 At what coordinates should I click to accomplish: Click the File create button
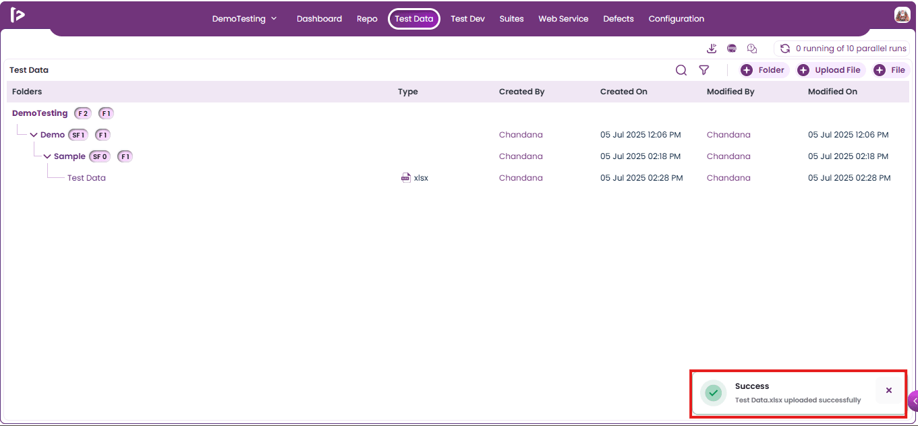click(890, 70)
